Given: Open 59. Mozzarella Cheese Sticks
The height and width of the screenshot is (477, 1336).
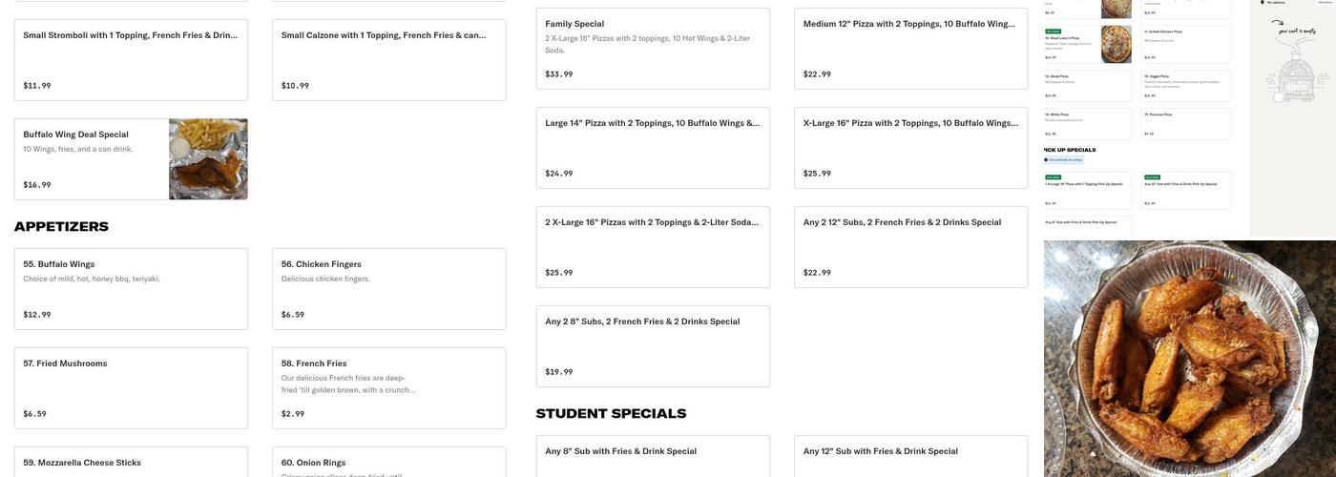Looking at the screenshot, I should click(x=131, y=463).
